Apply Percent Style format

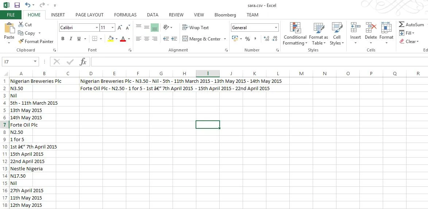[248, 39]
